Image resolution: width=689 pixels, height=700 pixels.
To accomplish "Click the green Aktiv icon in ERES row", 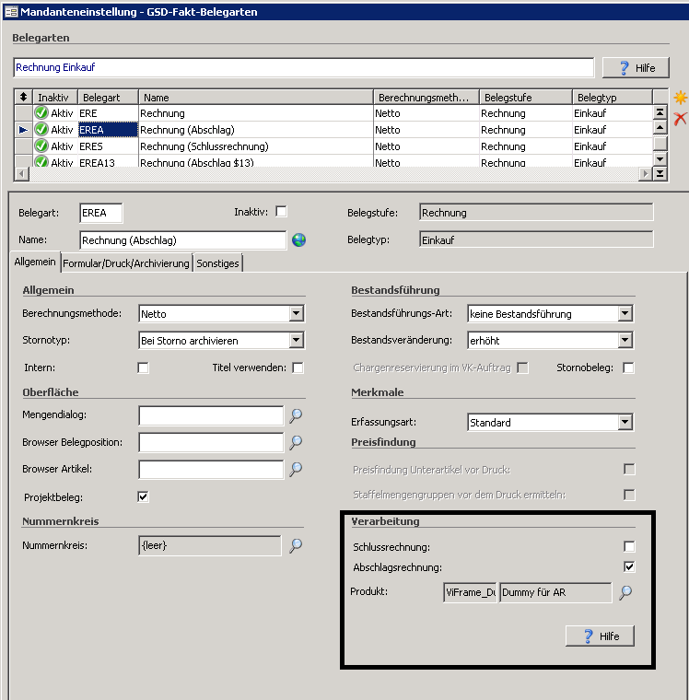I will (41, 146).
